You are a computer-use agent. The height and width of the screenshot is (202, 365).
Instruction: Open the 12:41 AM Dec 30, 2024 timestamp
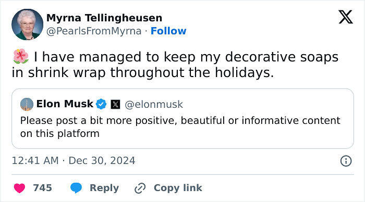point(74,161)
